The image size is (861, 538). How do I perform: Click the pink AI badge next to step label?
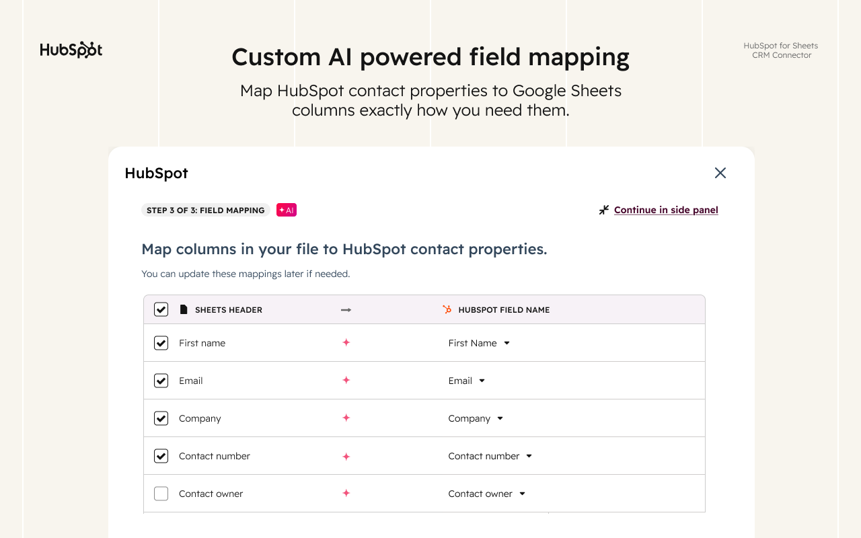[286, 210]
